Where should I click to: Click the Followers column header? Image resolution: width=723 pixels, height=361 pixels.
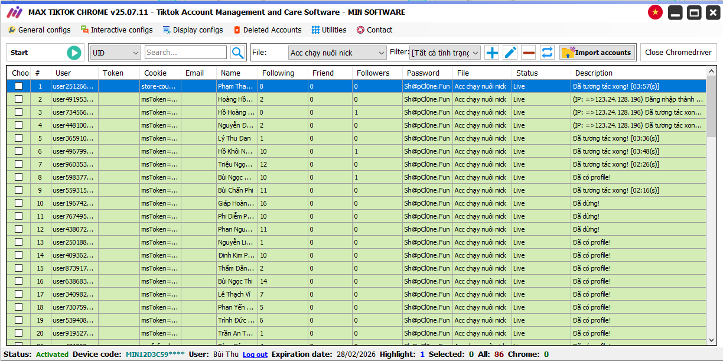[x=377, y=73]
